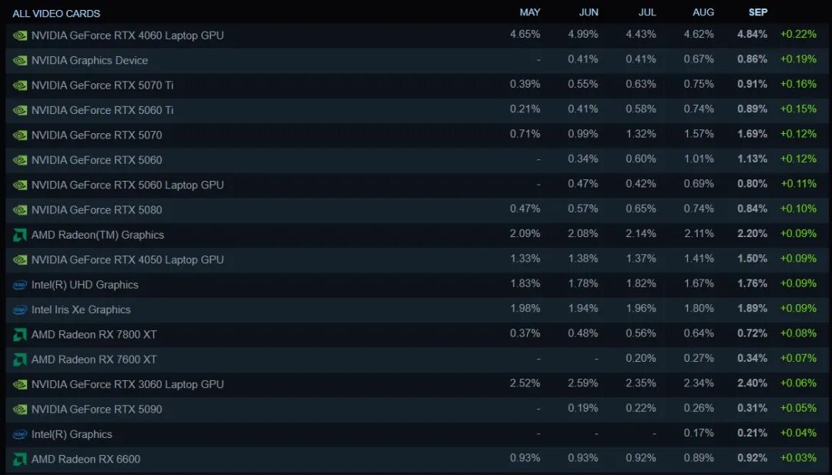Click Intel logo beside Intel(R) Graphics row

pyautogui.click(x=19, y=434)
